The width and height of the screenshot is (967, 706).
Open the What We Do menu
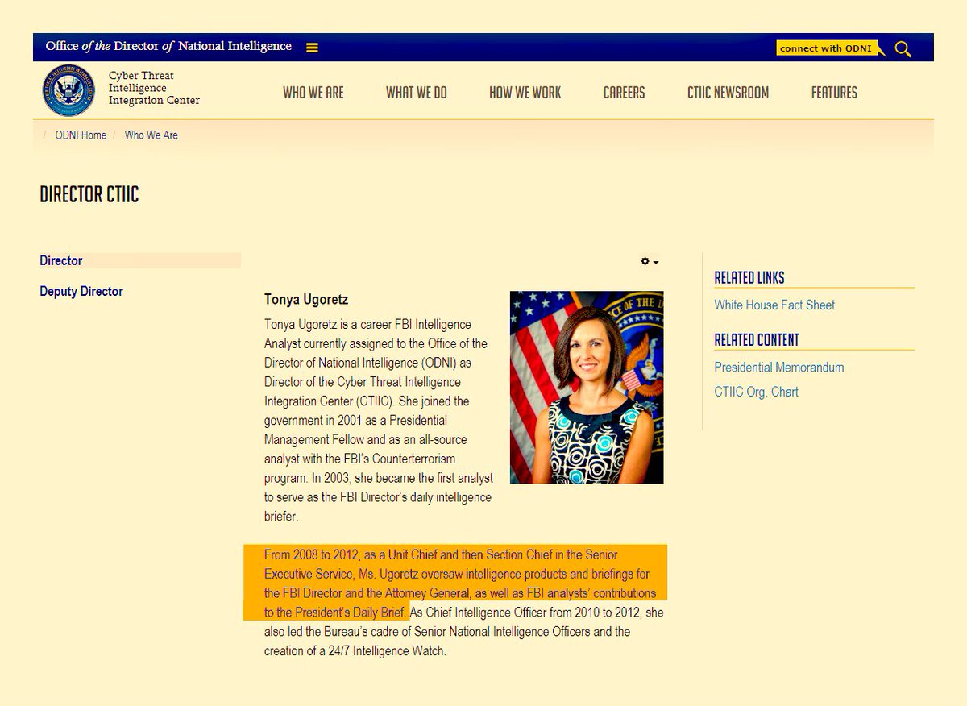tap(416, 93)
